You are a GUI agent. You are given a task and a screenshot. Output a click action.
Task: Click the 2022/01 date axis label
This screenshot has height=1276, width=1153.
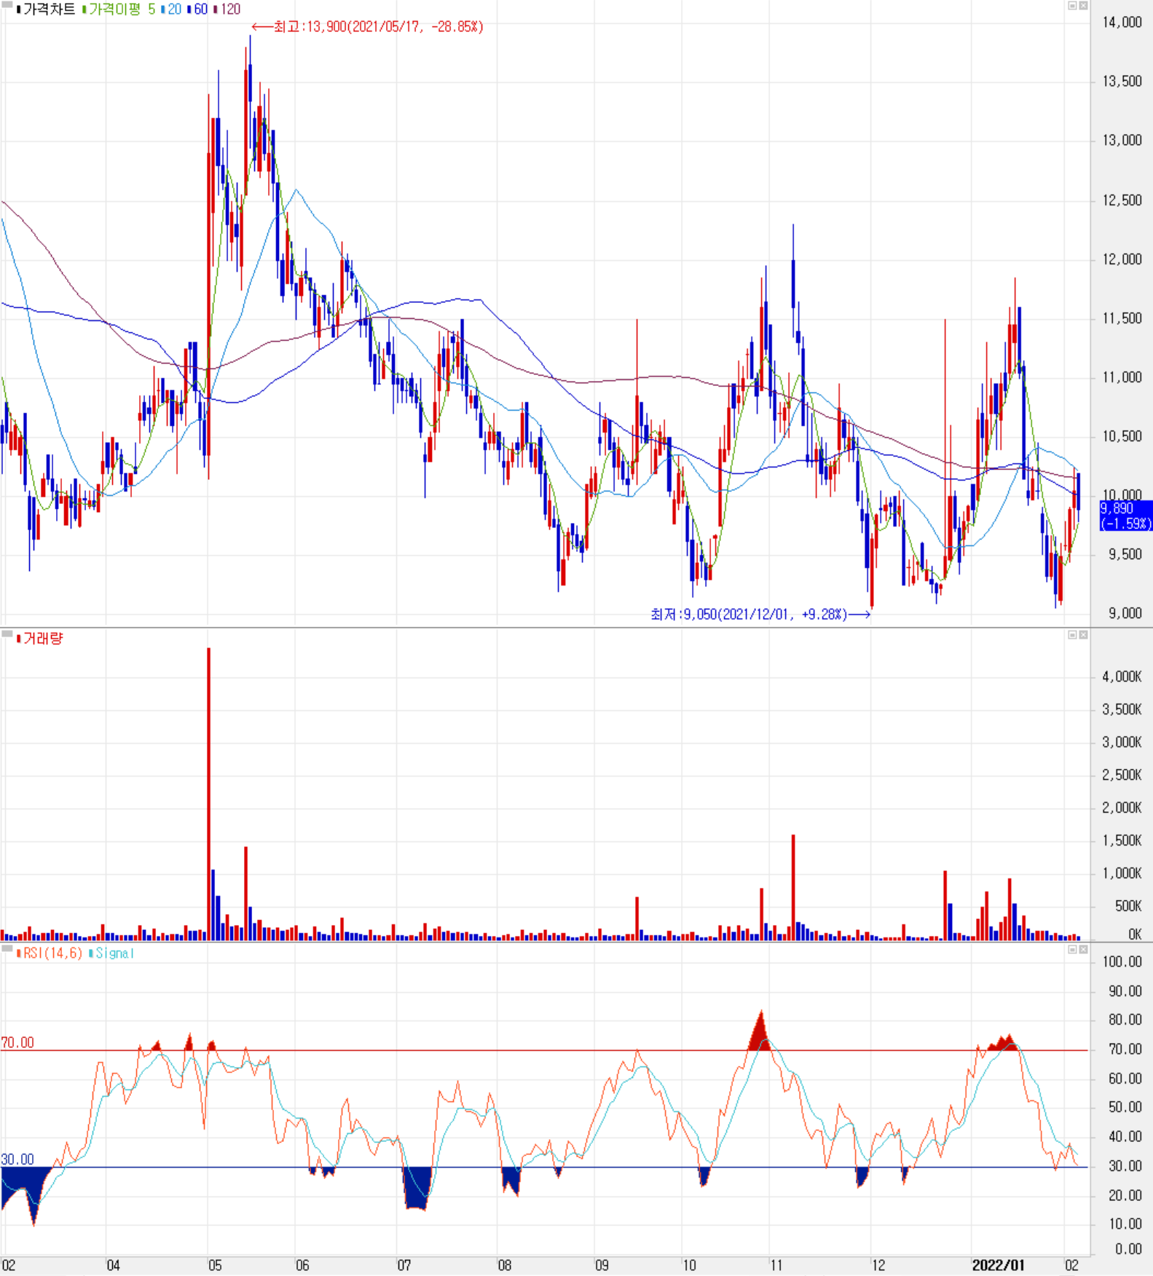pos(998,1266)
